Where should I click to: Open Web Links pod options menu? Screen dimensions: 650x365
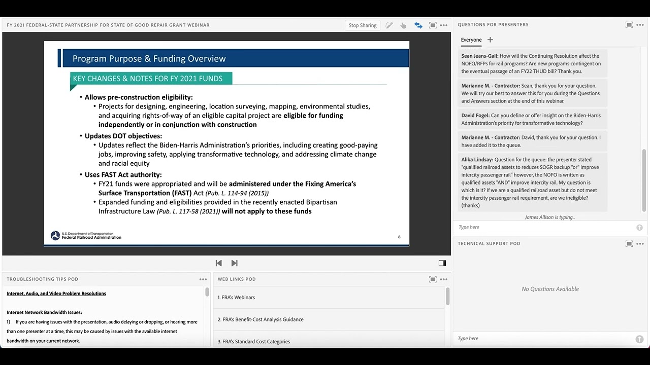[x=444, y=279]
